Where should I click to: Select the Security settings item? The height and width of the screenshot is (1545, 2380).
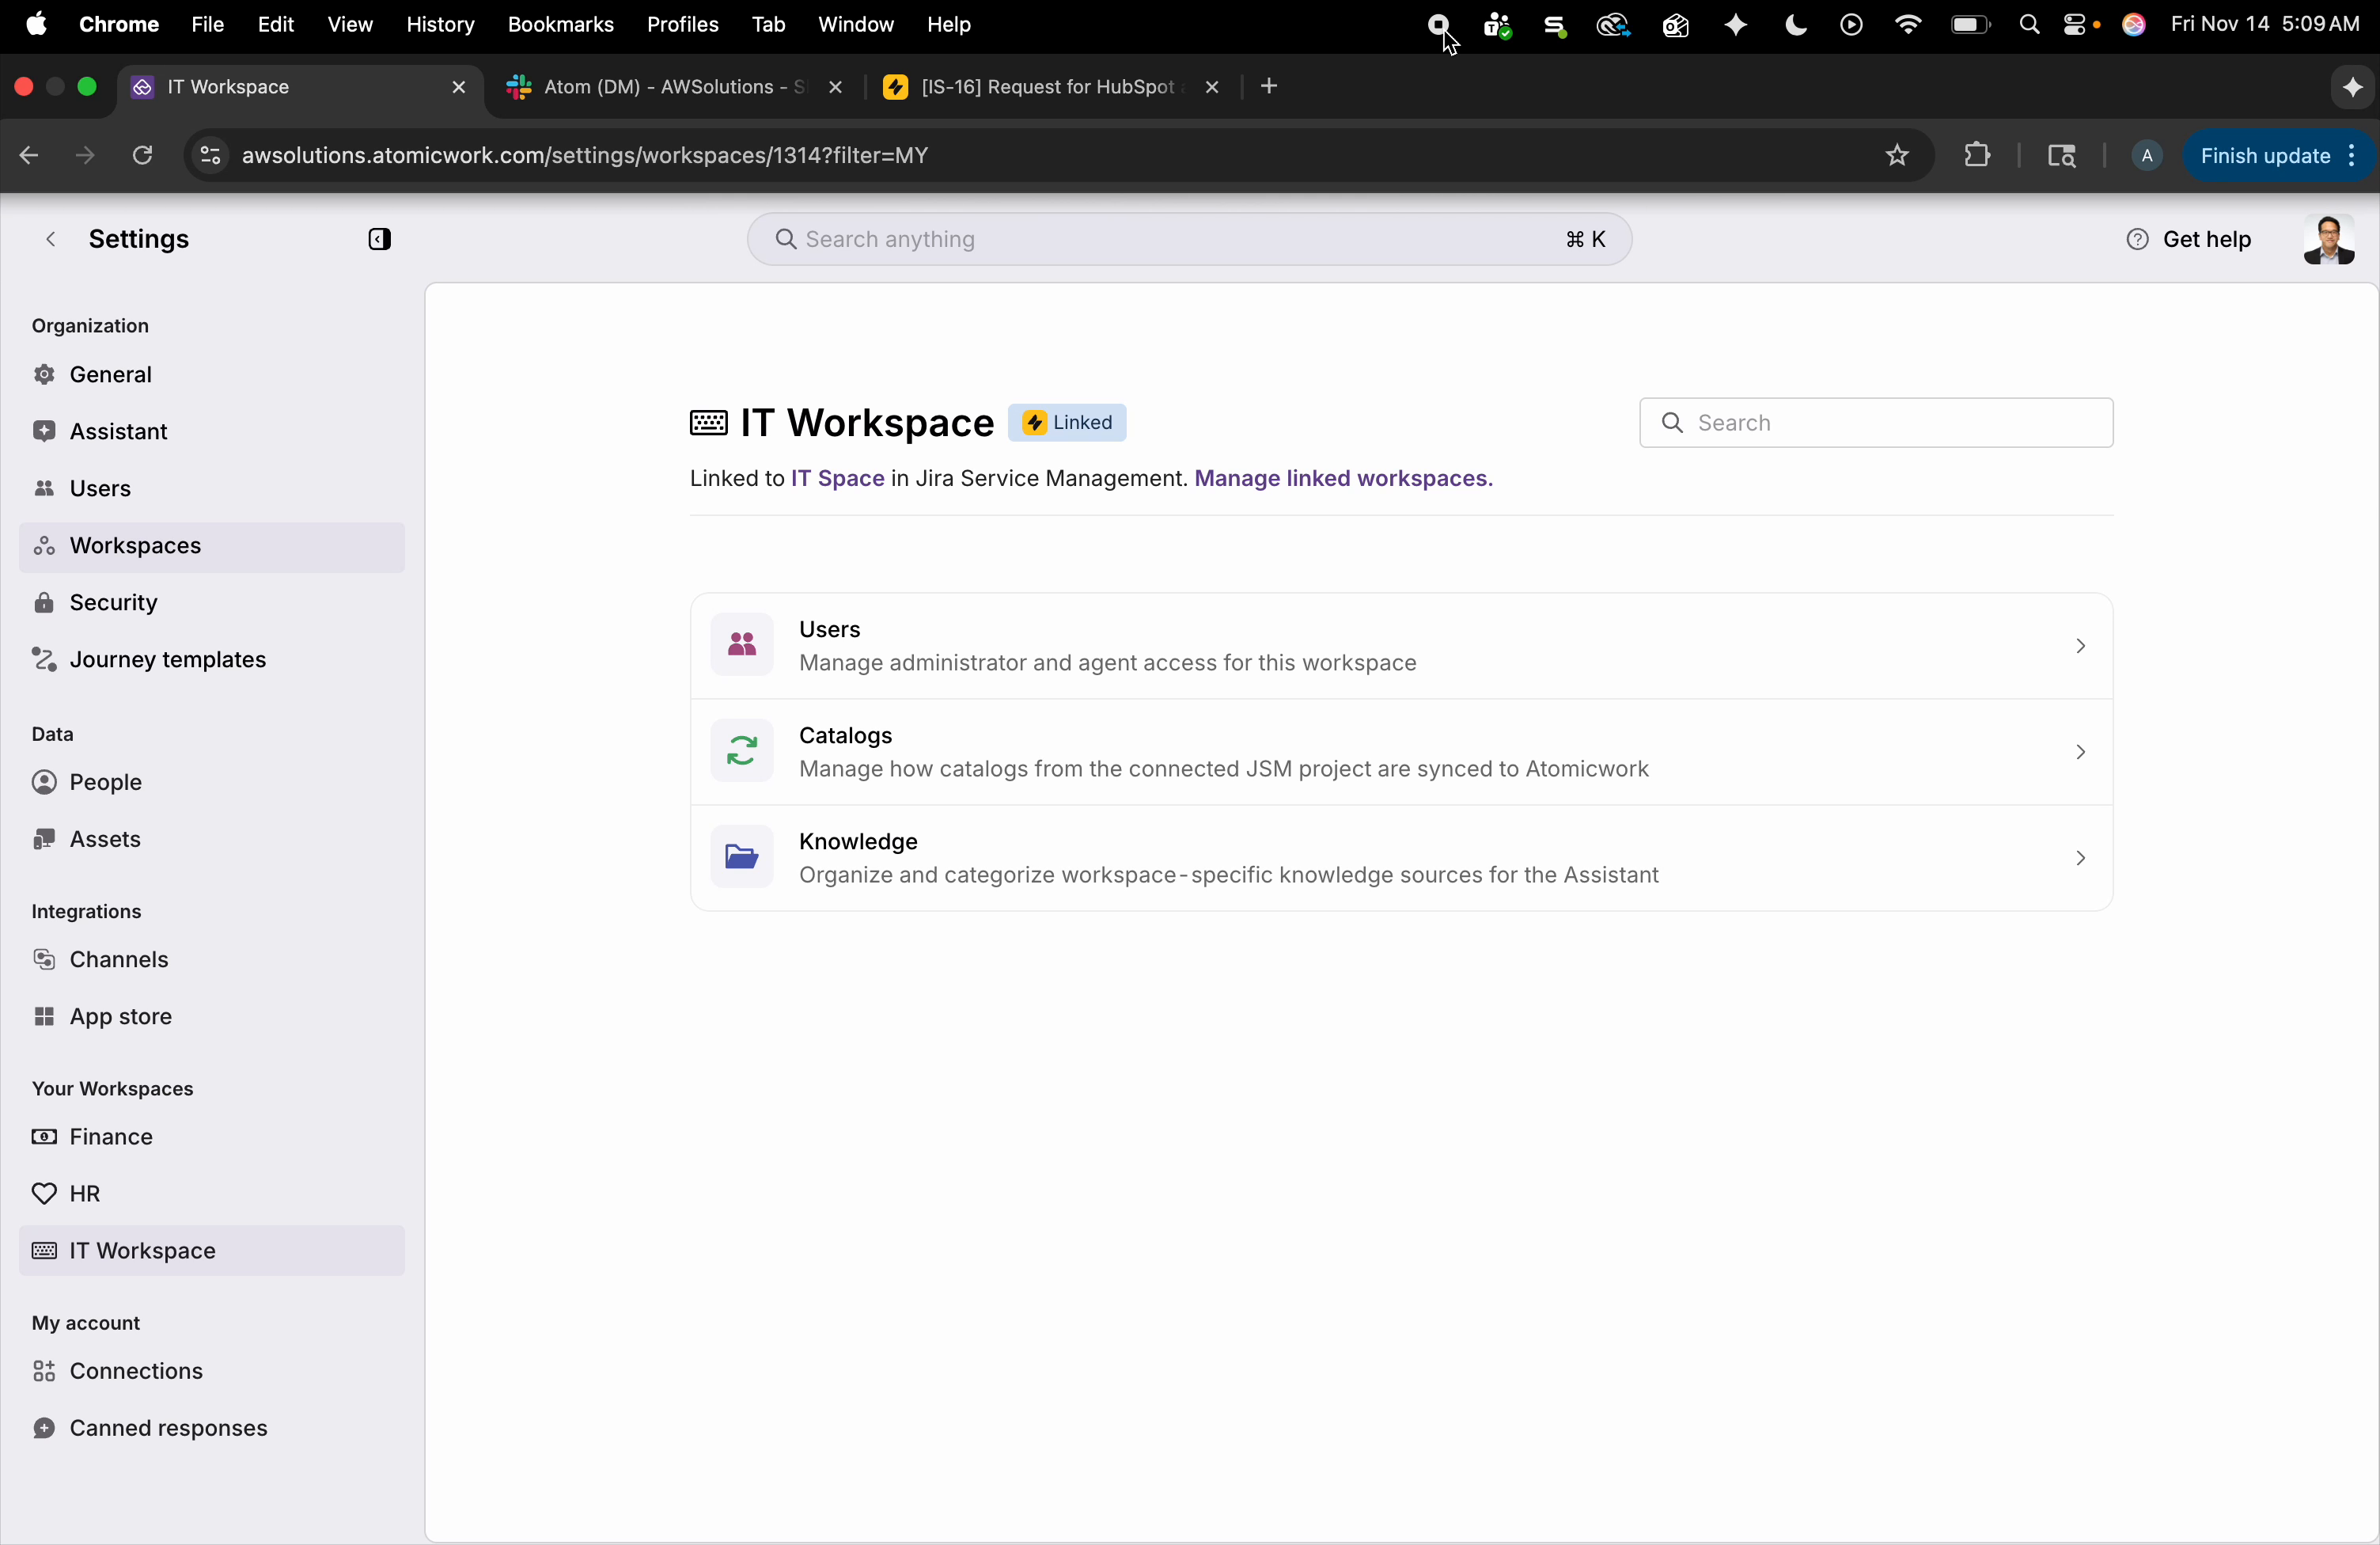pyautogui.click(x=113, y=602)
